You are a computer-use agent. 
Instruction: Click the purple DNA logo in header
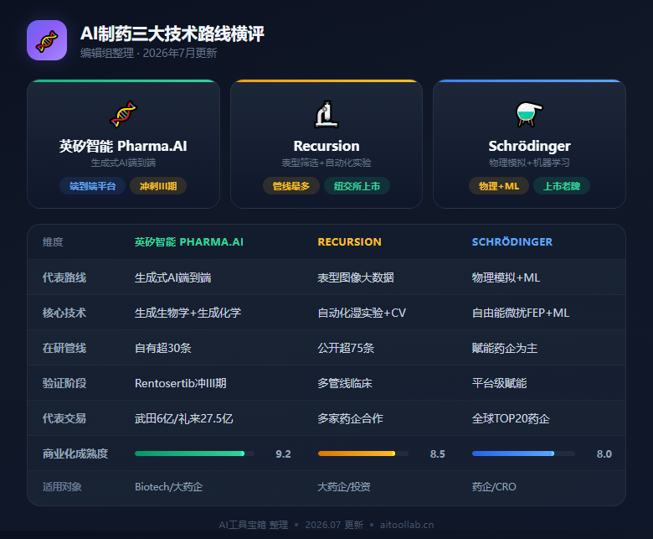pyautogui.click(x=47, y=40)
